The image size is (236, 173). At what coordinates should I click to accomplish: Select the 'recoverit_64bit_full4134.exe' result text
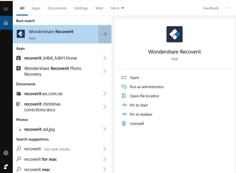point(50,58)
